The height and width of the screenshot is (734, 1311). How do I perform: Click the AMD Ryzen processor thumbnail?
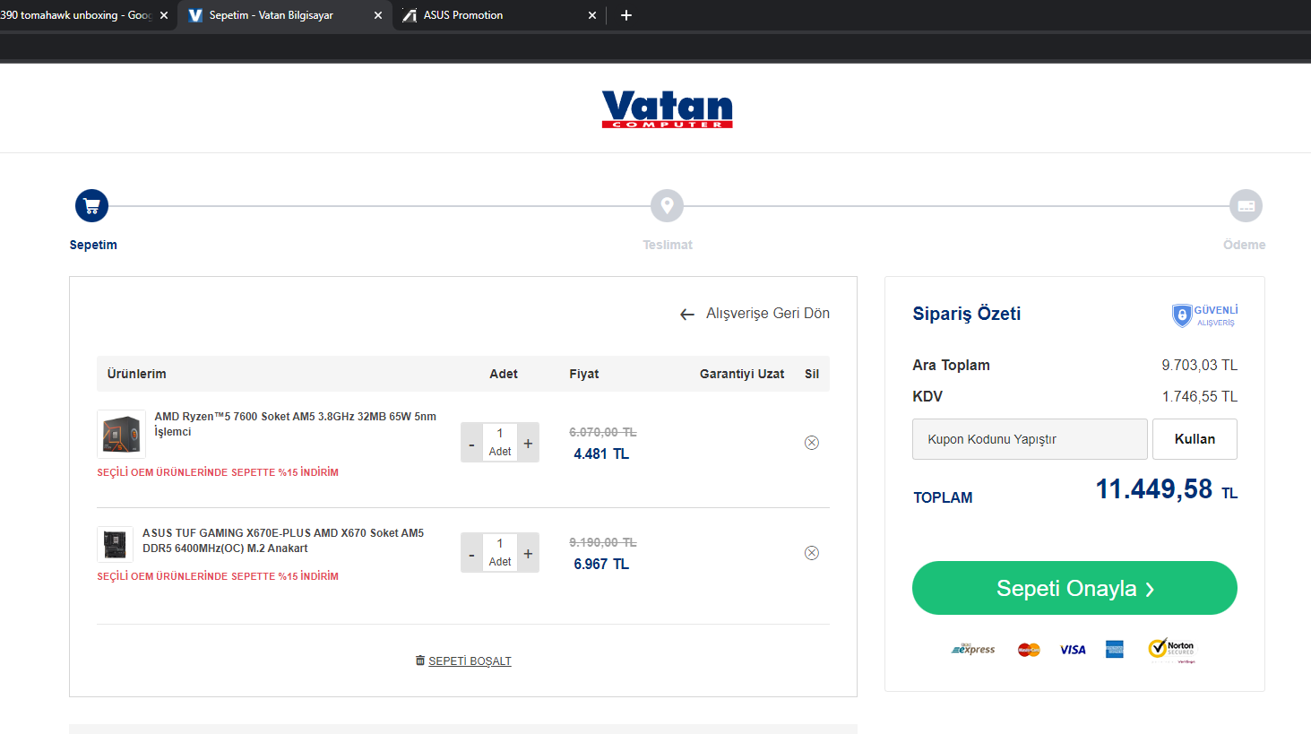point(121,434)
